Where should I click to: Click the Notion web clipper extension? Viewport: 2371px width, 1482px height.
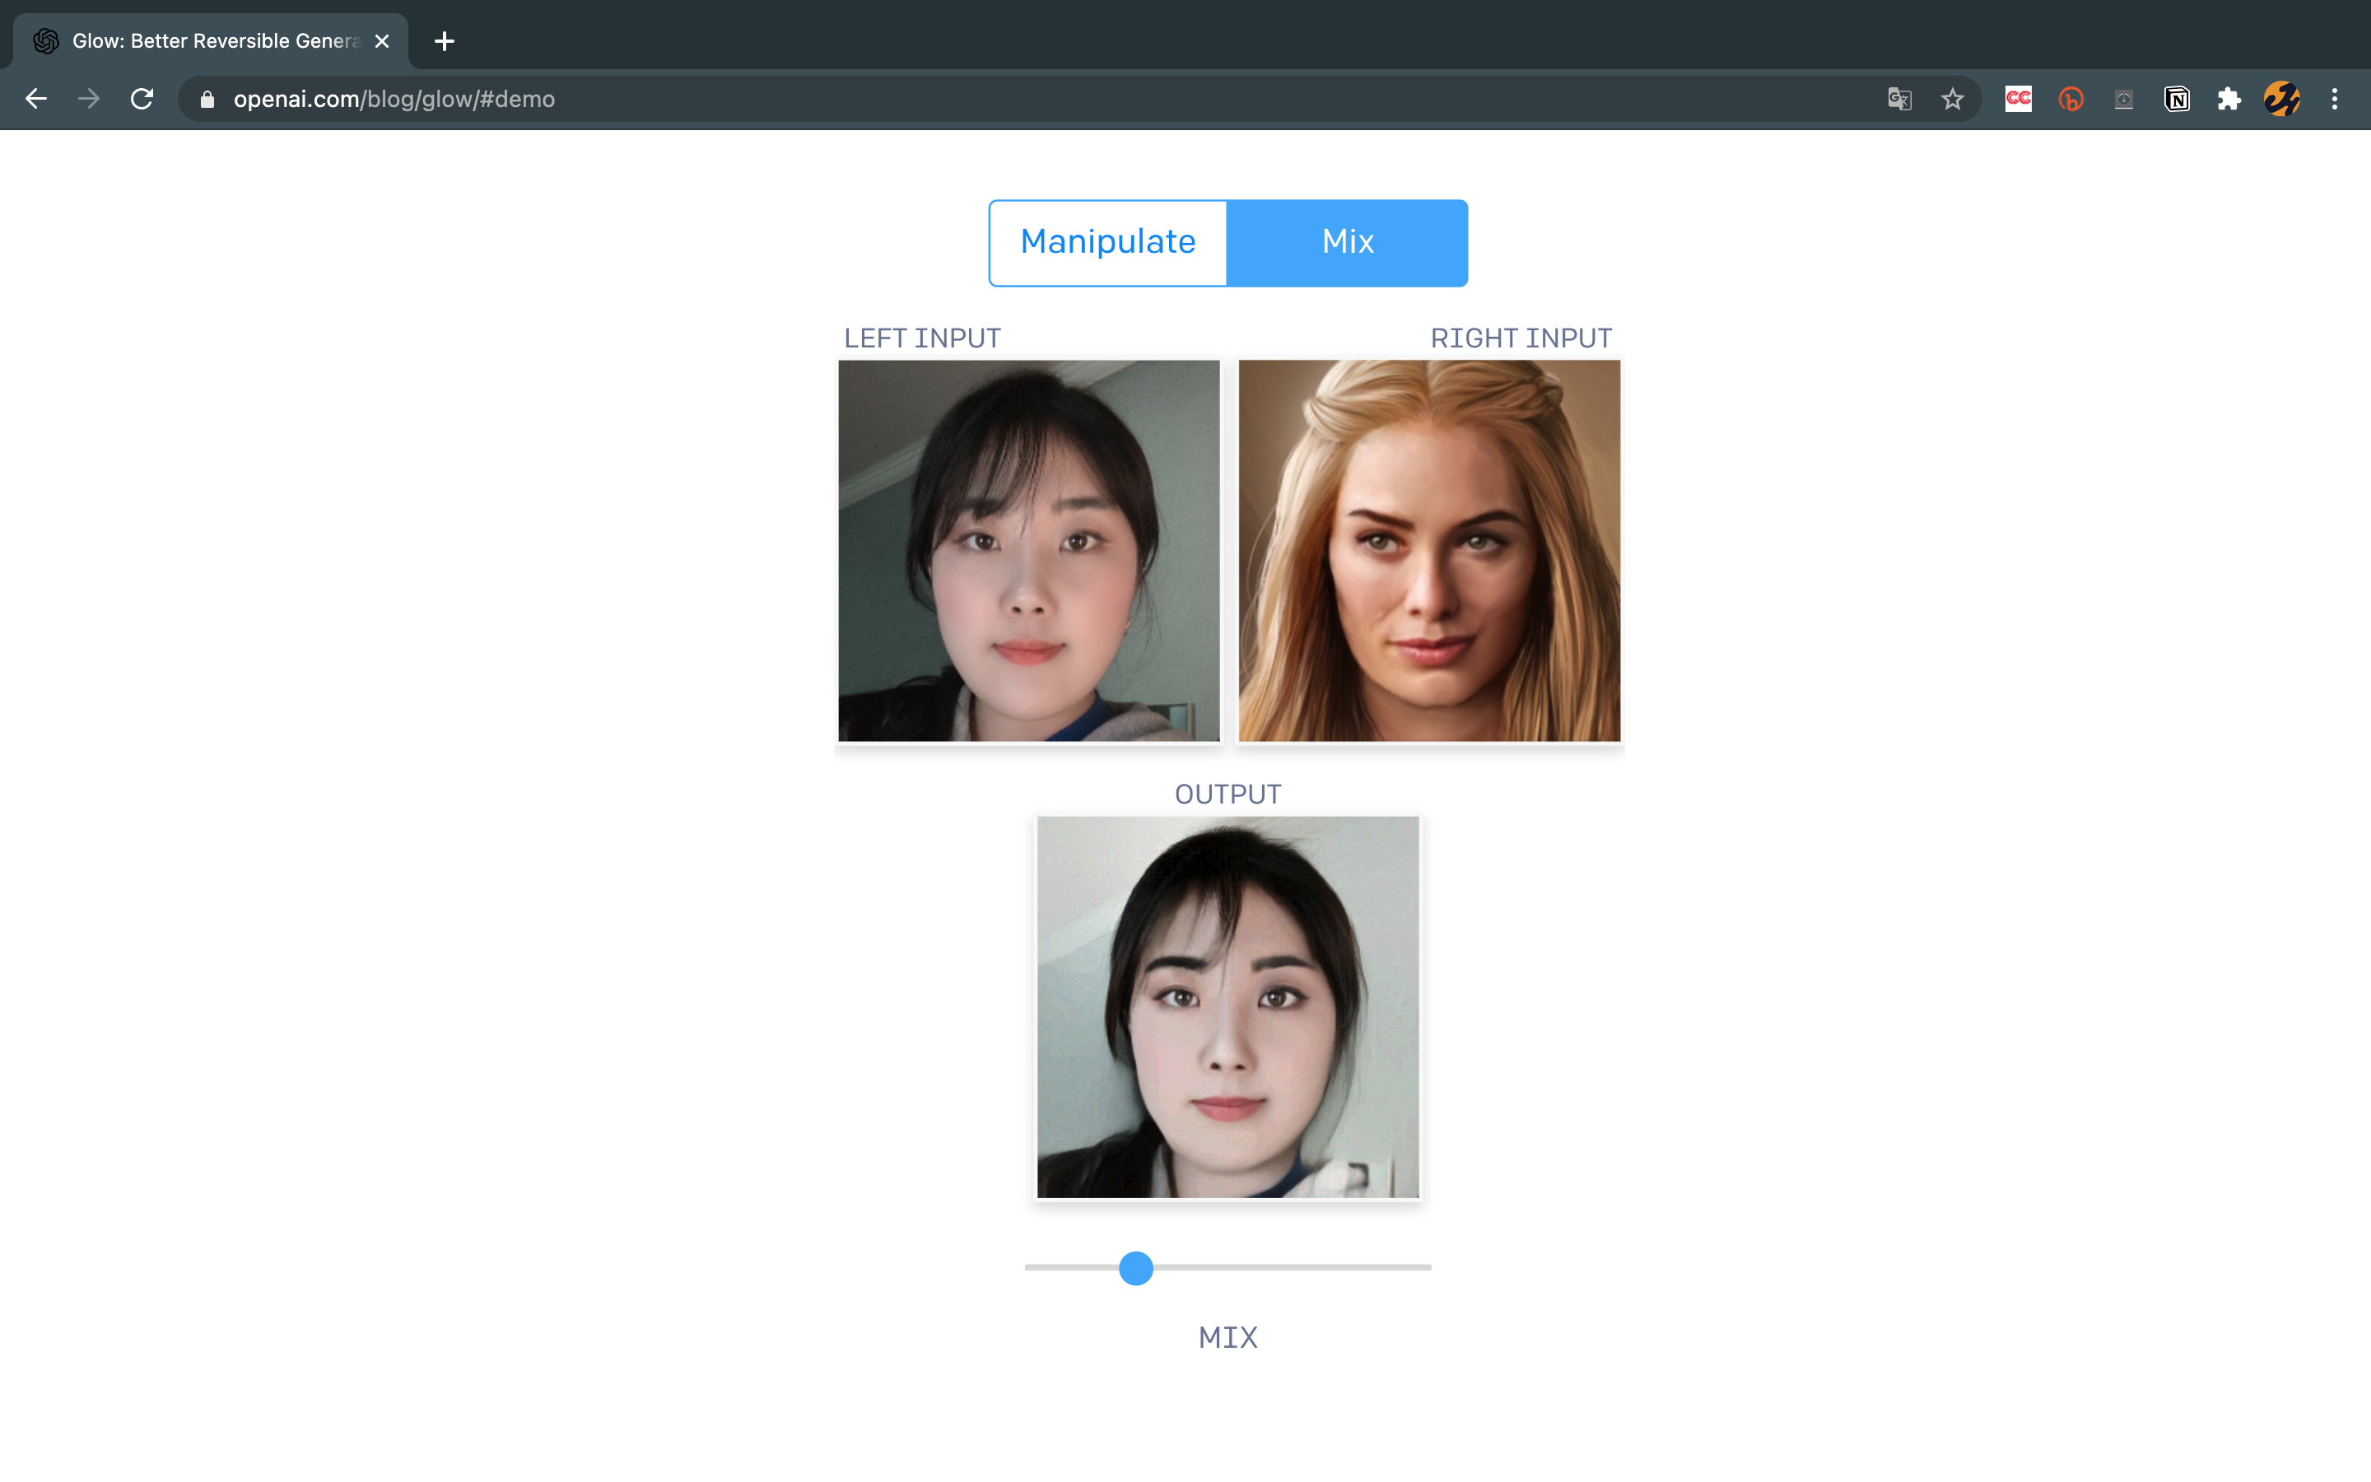2176,99
